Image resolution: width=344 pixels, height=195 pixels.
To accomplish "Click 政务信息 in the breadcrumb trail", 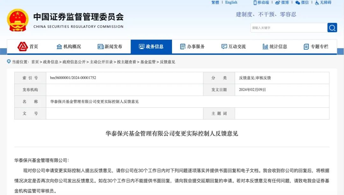I will tap(51, 62).
